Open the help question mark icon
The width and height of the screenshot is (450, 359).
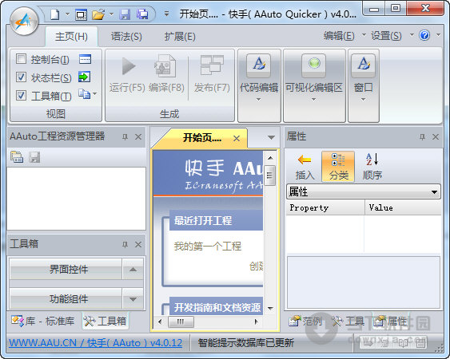click(424, 36)
